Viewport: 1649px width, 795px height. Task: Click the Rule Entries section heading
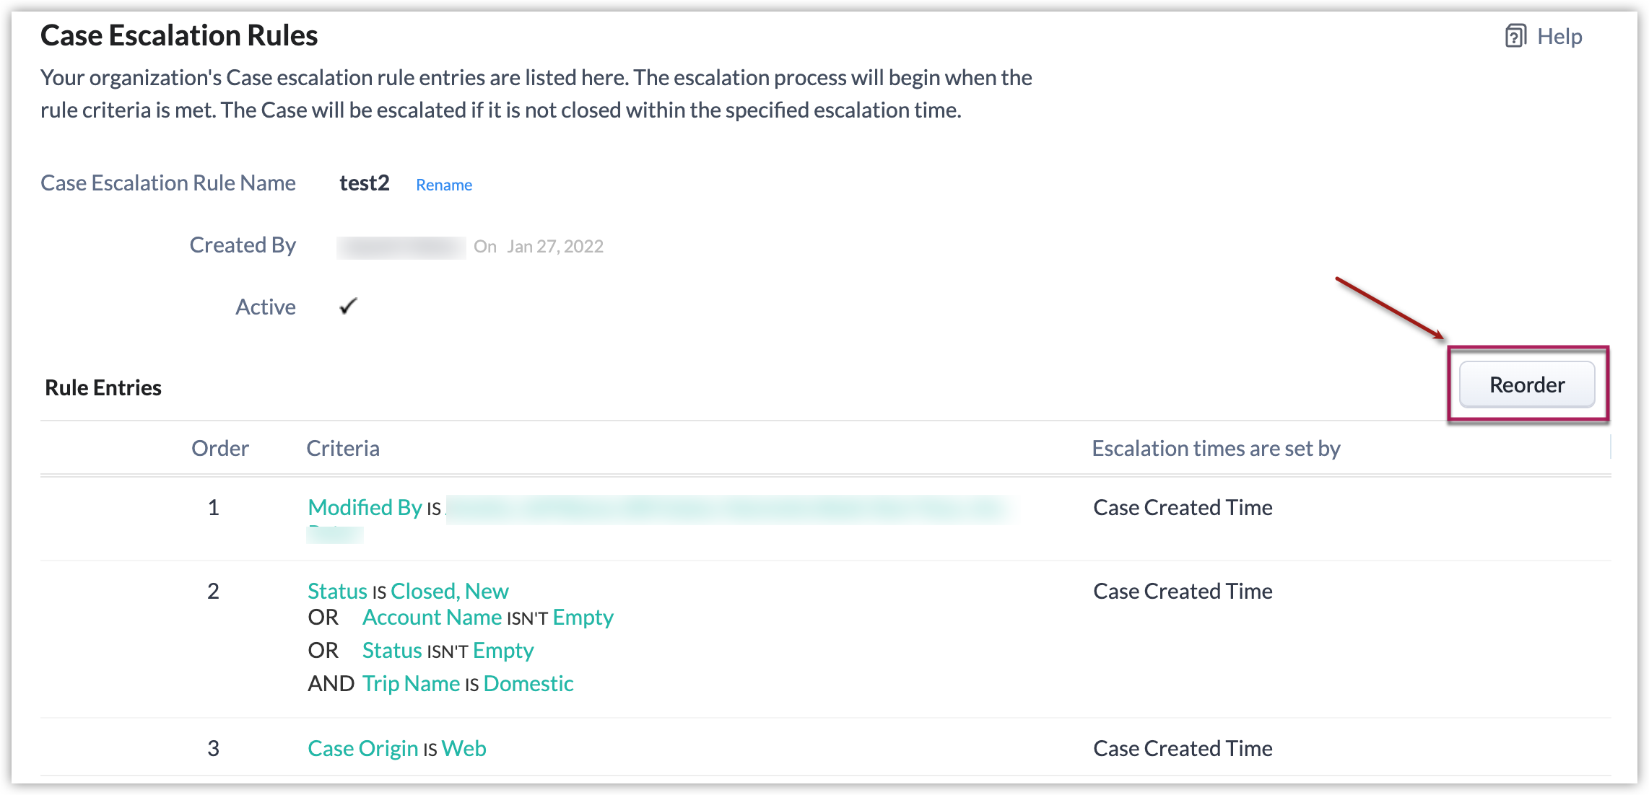click(x=103, y=388)
